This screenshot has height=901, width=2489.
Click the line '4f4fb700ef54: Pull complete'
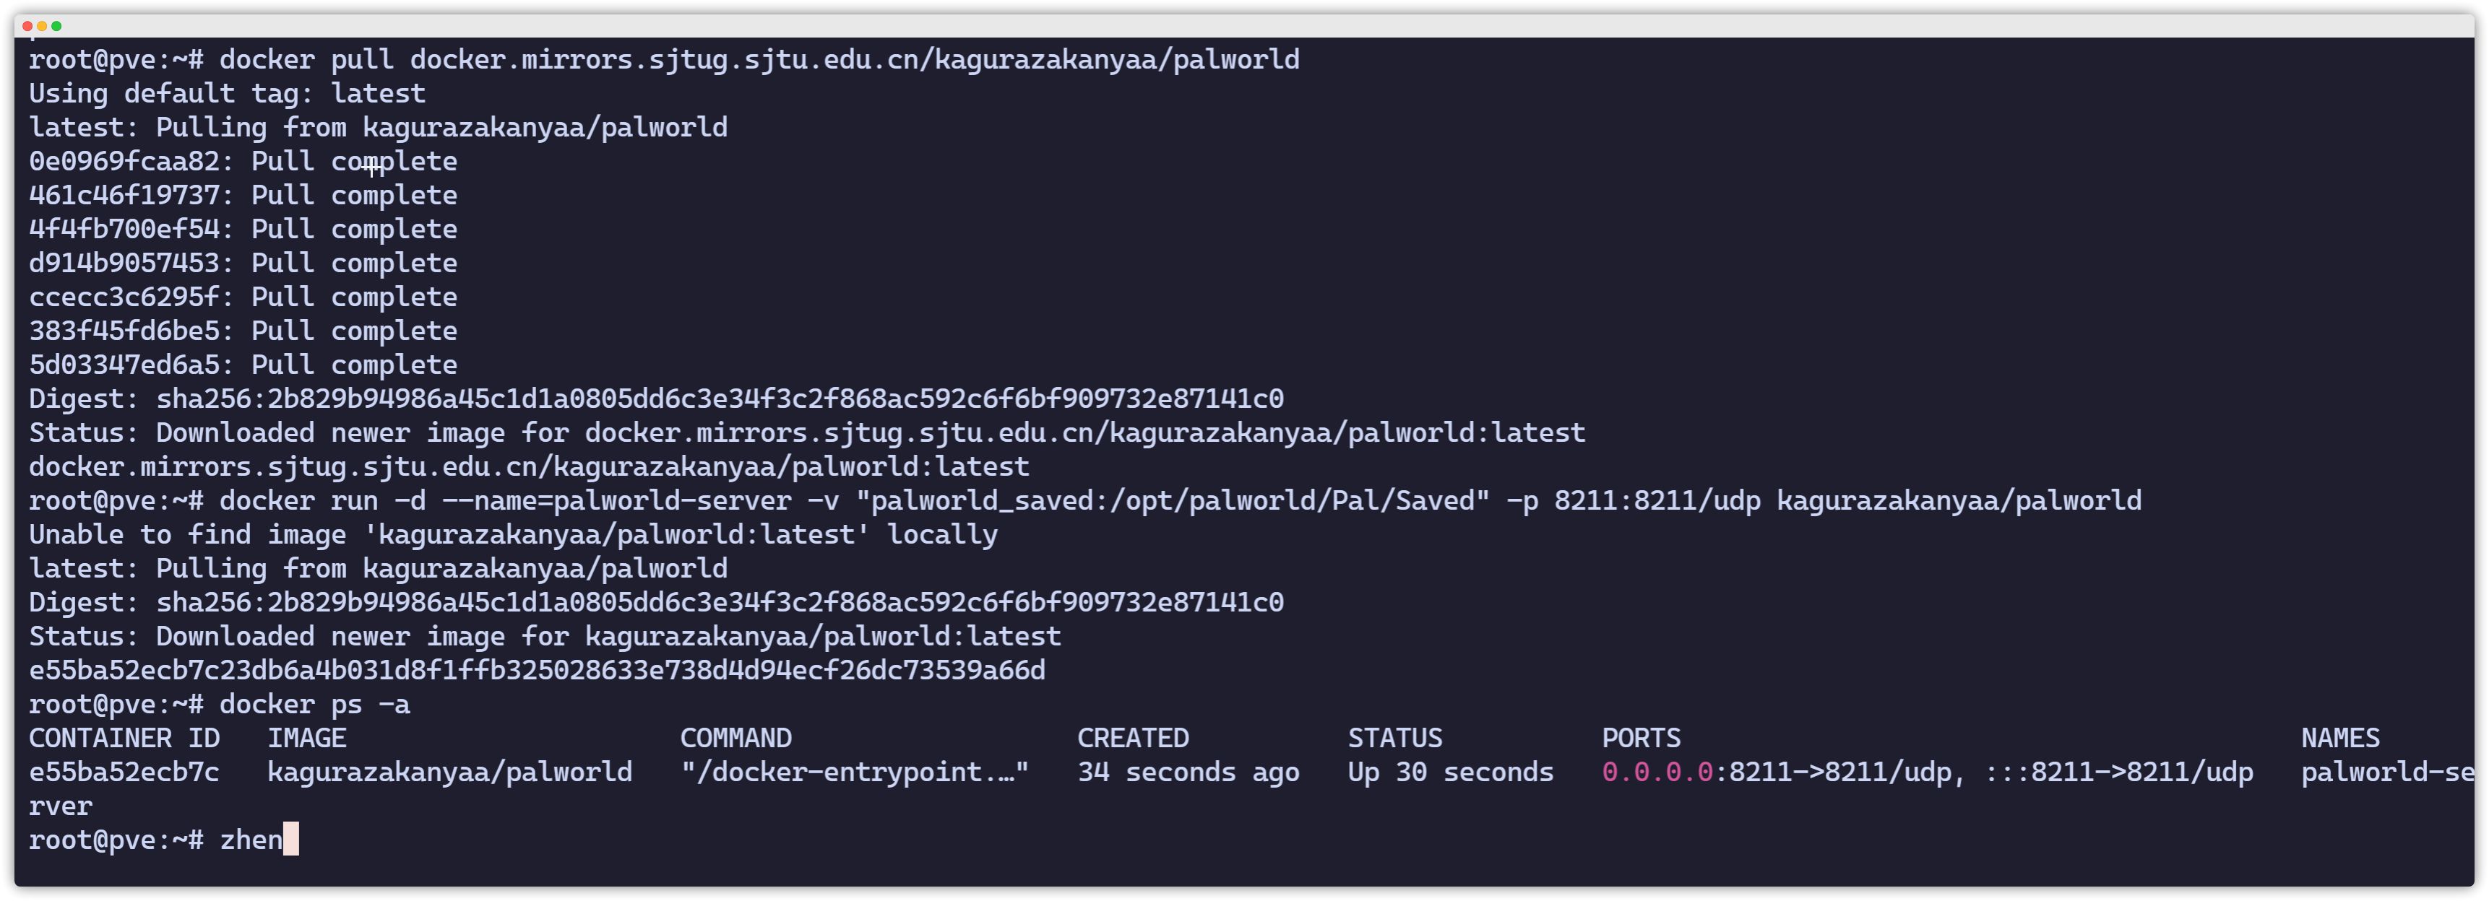243,229
